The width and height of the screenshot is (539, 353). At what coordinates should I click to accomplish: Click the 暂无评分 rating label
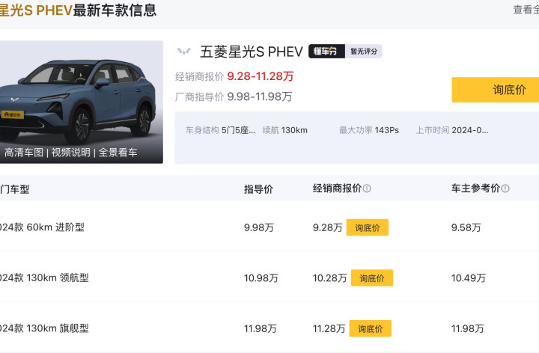click(x=364, y=52)
